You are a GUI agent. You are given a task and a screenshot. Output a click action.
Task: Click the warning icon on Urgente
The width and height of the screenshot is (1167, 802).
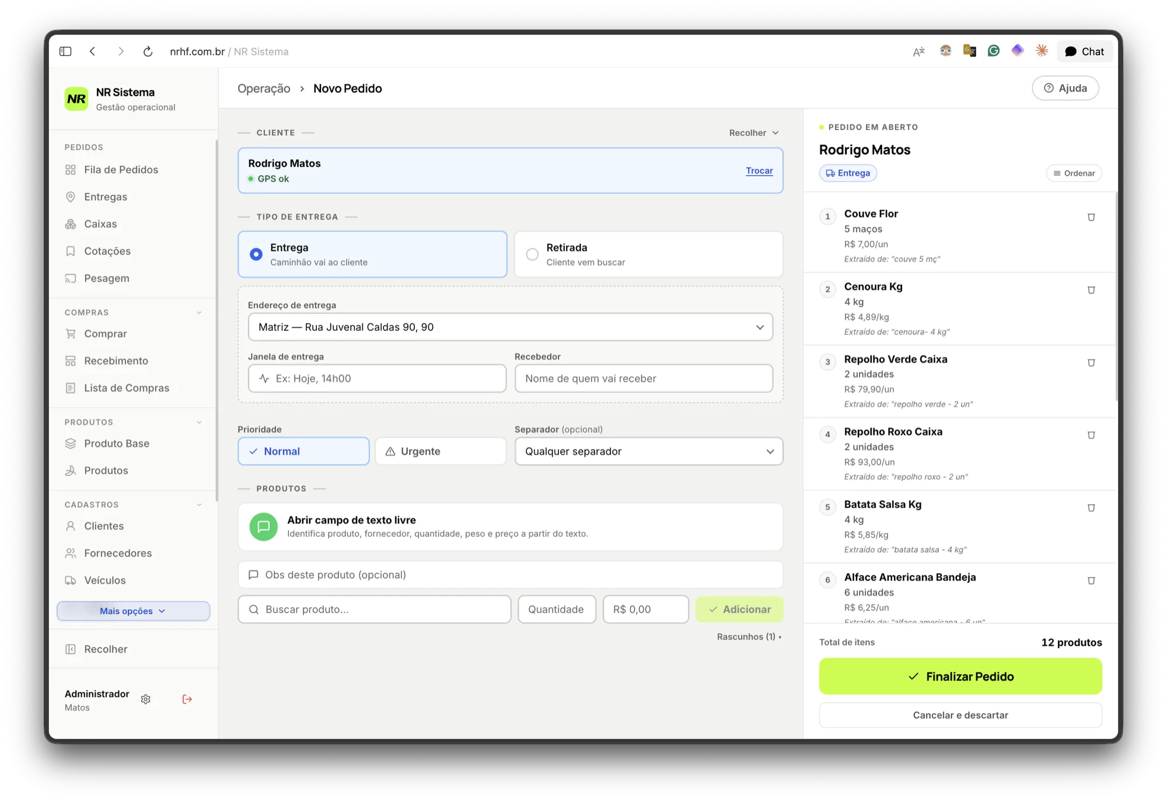390,452
